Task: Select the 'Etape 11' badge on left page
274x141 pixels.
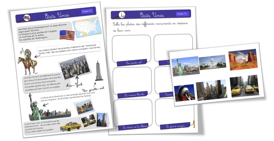Action: 87,11
